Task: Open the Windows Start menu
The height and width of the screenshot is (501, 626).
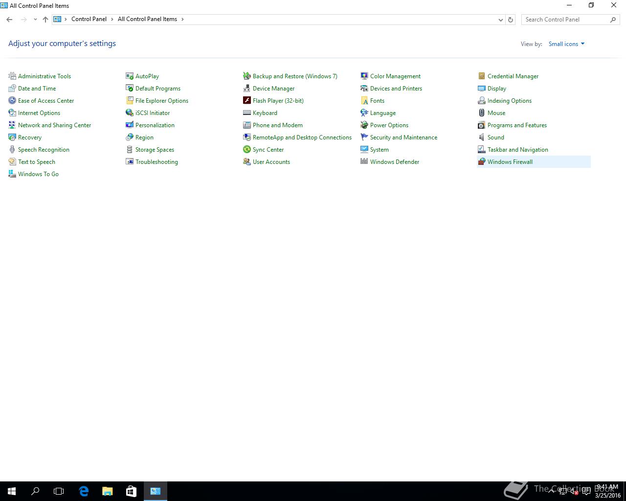Action: tap(12, 491)
